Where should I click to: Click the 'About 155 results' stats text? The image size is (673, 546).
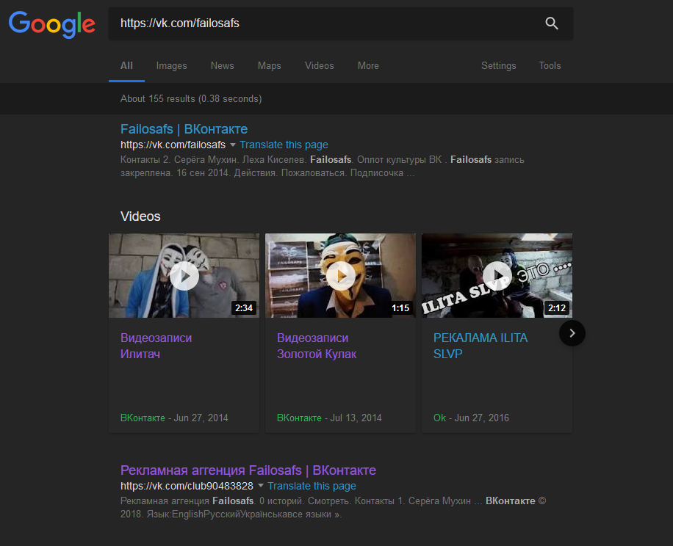[x=191, y=98]
